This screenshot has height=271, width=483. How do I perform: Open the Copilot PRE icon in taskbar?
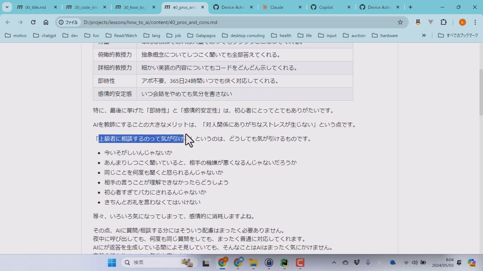(x=472, y=263)
